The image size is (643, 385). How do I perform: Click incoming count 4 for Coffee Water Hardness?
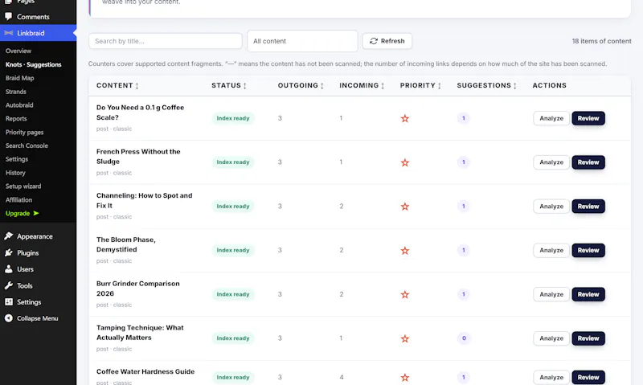[341, 377]
